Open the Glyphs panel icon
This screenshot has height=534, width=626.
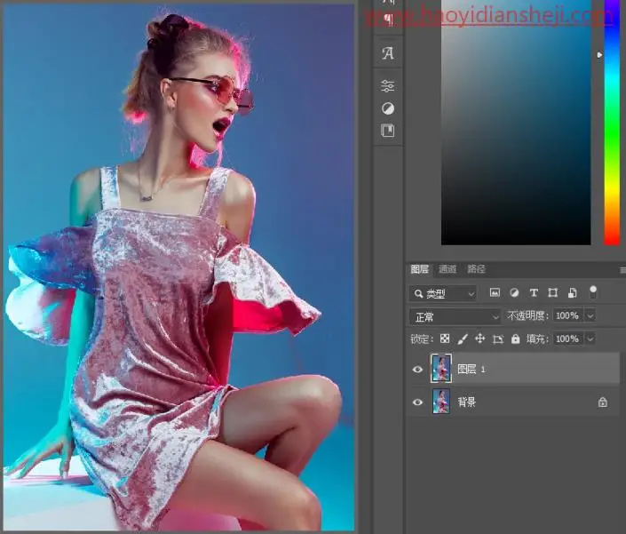click(x=388, y=52)
